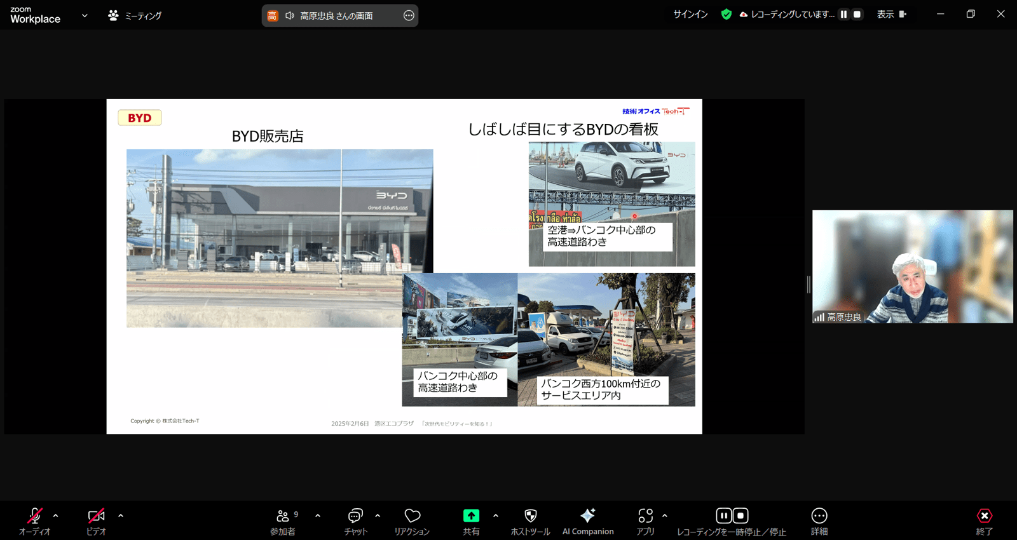Open the 表示 view menu
The height and width of the screenshot is (540, 1017).
(x=892, y=14)
